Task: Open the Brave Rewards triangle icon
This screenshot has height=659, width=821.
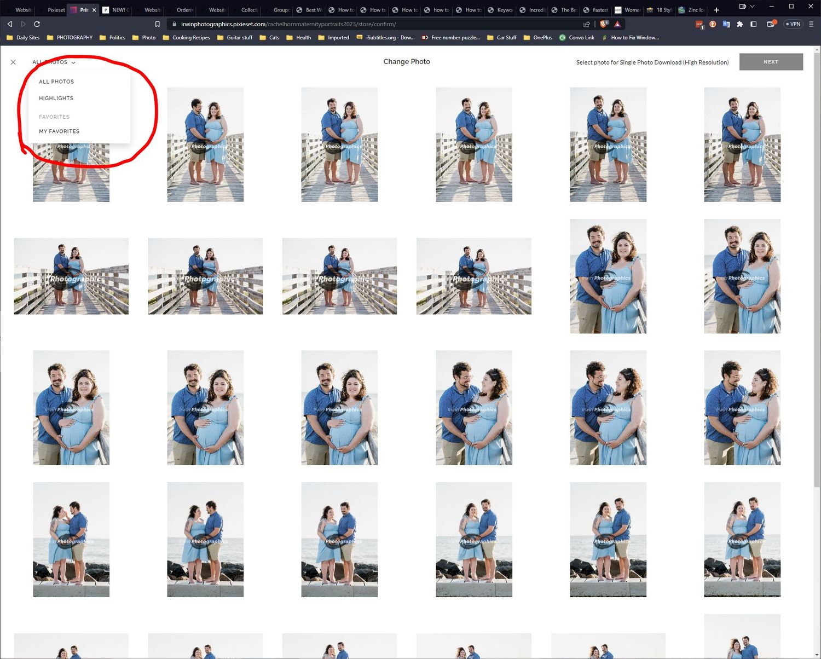Action: [x=617, y=24]
